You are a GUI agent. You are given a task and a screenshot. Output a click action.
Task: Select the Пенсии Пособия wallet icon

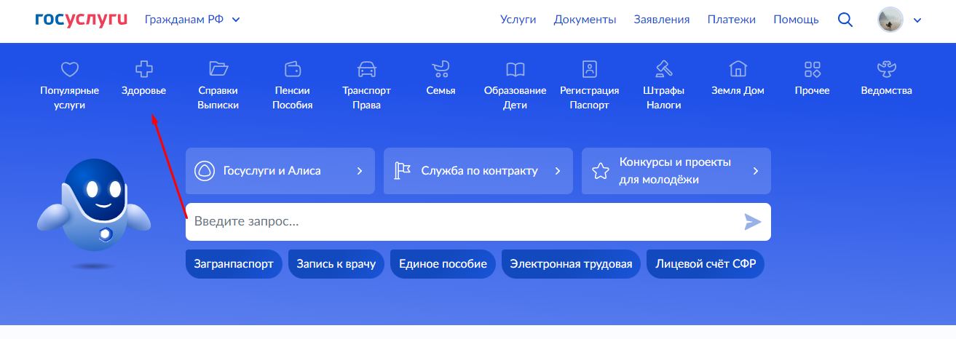[x=293, y=69]
